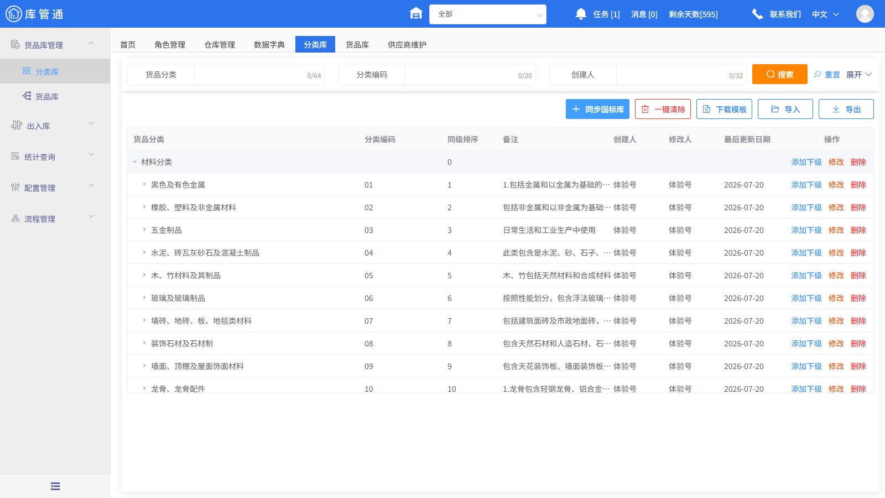Expand advanced search with 展开
The height and width of the screenshot is (498, 885).
click(x=859, y=74)
